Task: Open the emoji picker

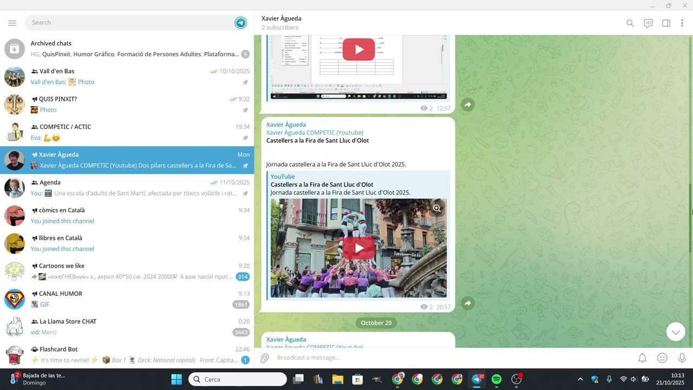Action: click(662, 358)
